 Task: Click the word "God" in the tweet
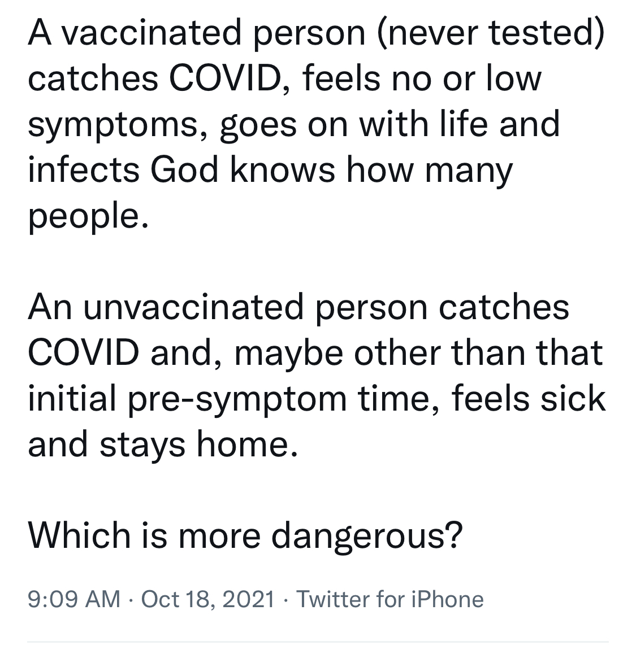click(x=184, y=169)
